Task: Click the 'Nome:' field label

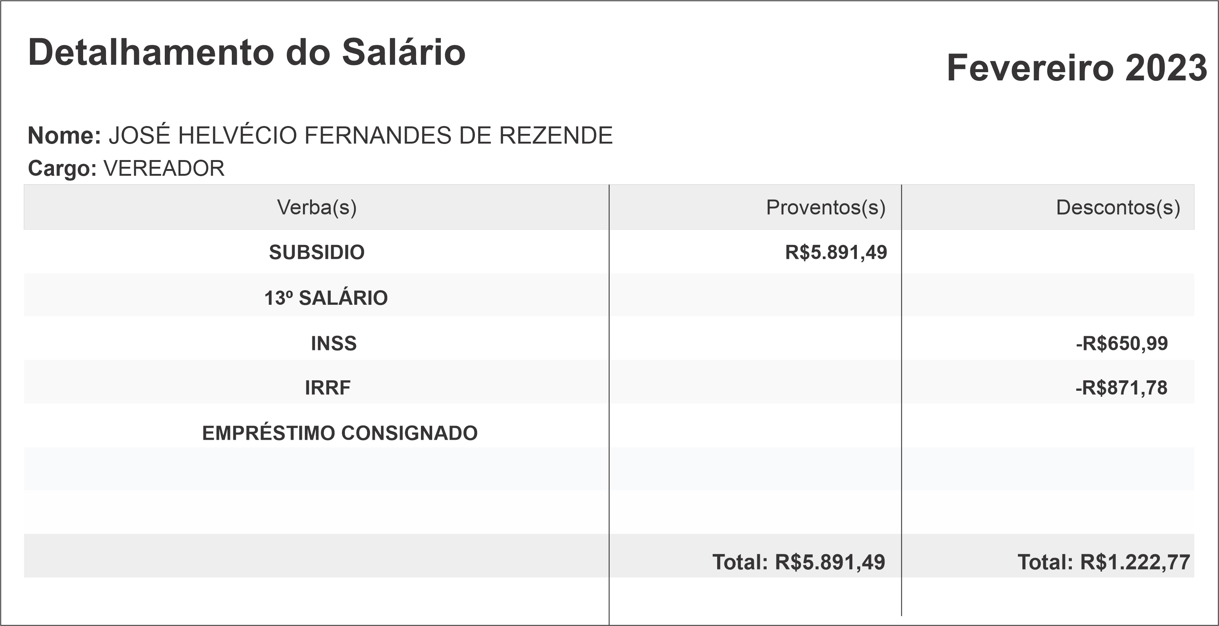Action: (x=64, y=136)
